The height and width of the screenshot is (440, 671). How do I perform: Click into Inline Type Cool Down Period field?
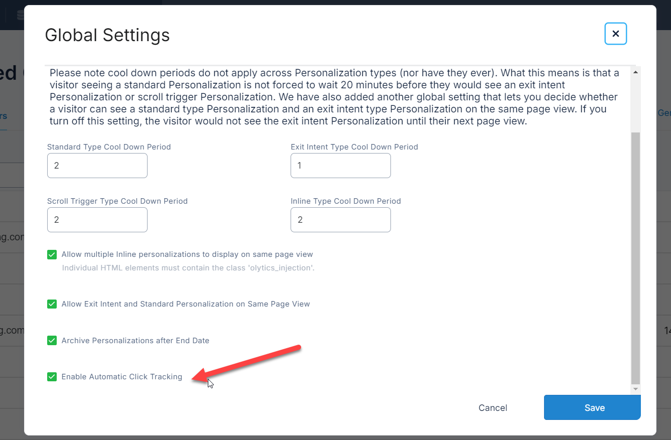340,220
